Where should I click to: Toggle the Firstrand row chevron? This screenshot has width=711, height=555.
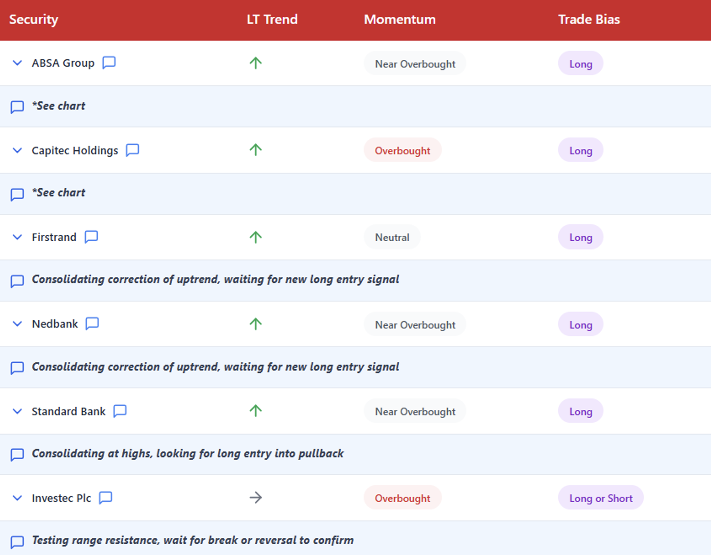pos(17,237)
